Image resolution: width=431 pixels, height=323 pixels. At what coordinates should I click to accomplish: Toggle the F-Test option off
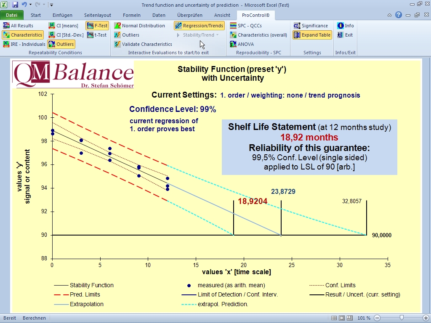click(x=97, y=26)
